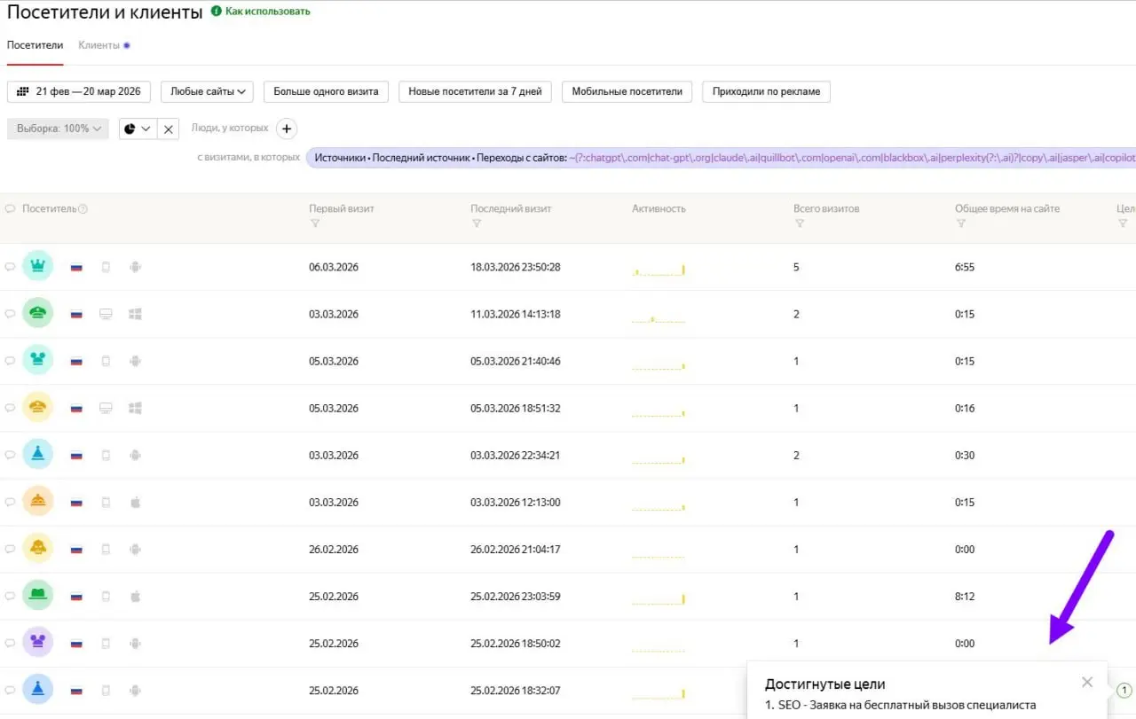
Task: Click total time value 8:12
Action: tap(965, 597)
